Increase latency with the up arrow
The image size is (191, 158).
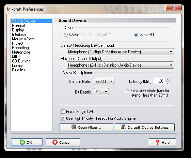[x=168, y=80]
